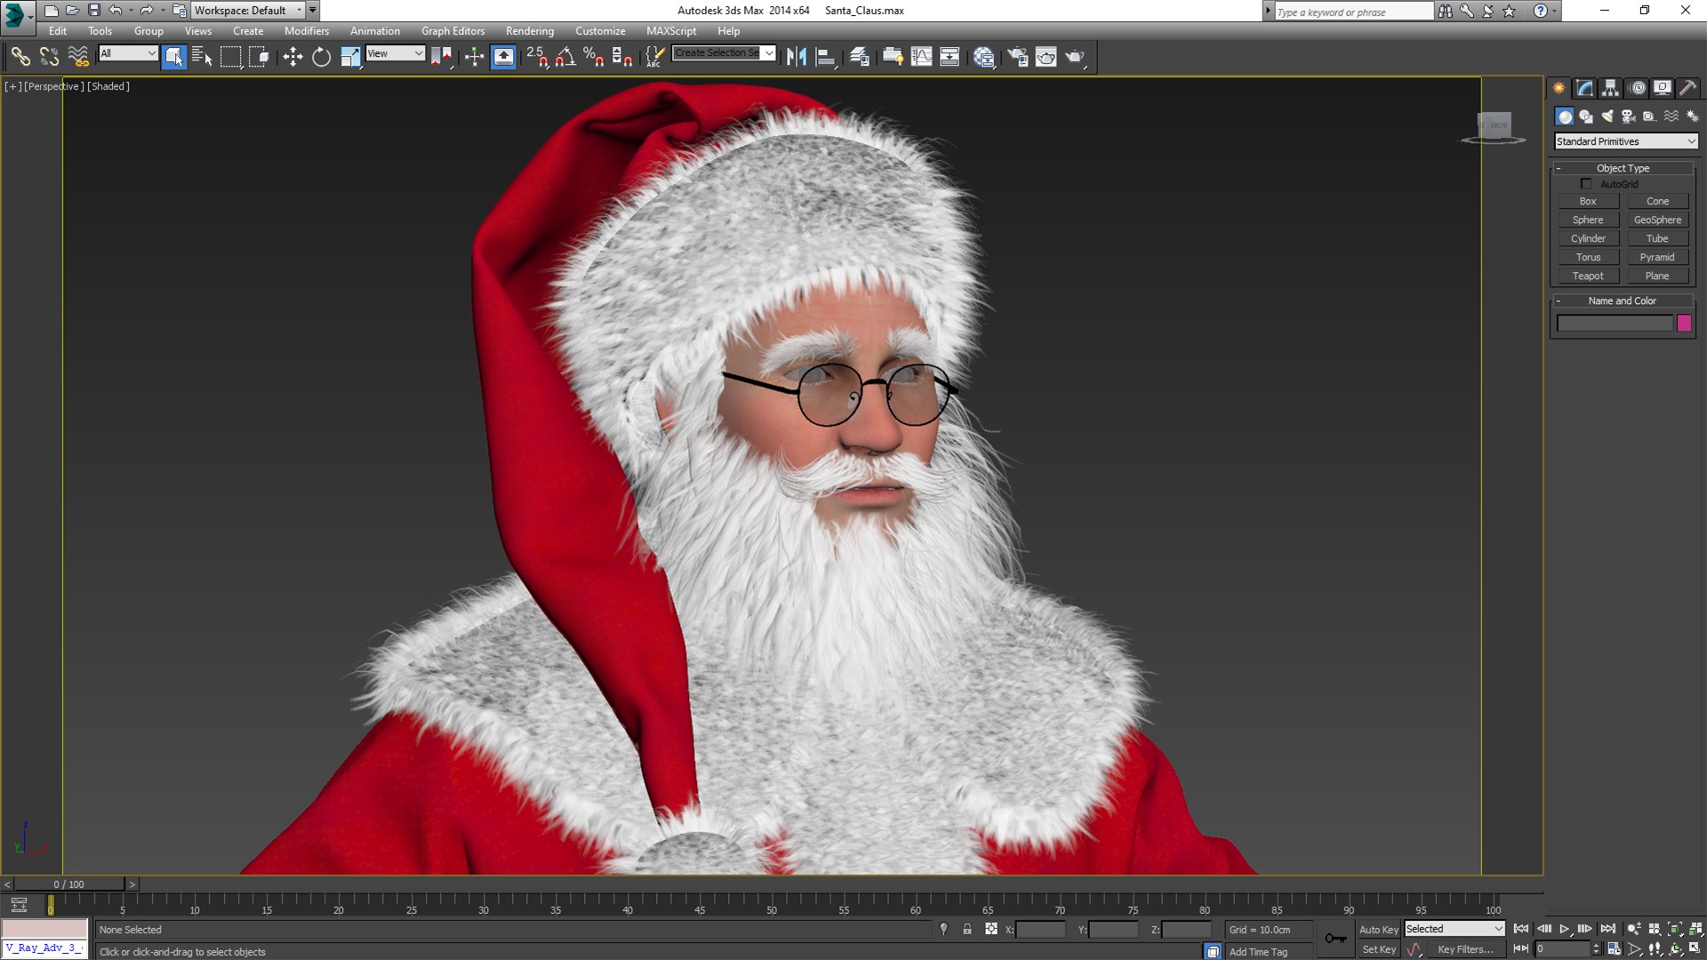Click the Bind to Space Warp icon
Image resolution: width=1707 pixels, height=960 pixels.
pyautogui.click(x=78, y=57)
